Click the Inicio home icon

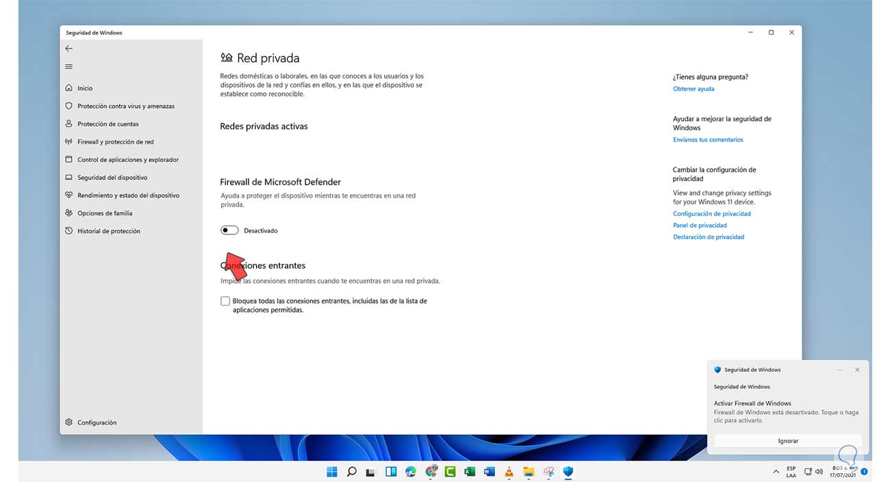click(x=68, y=88)
